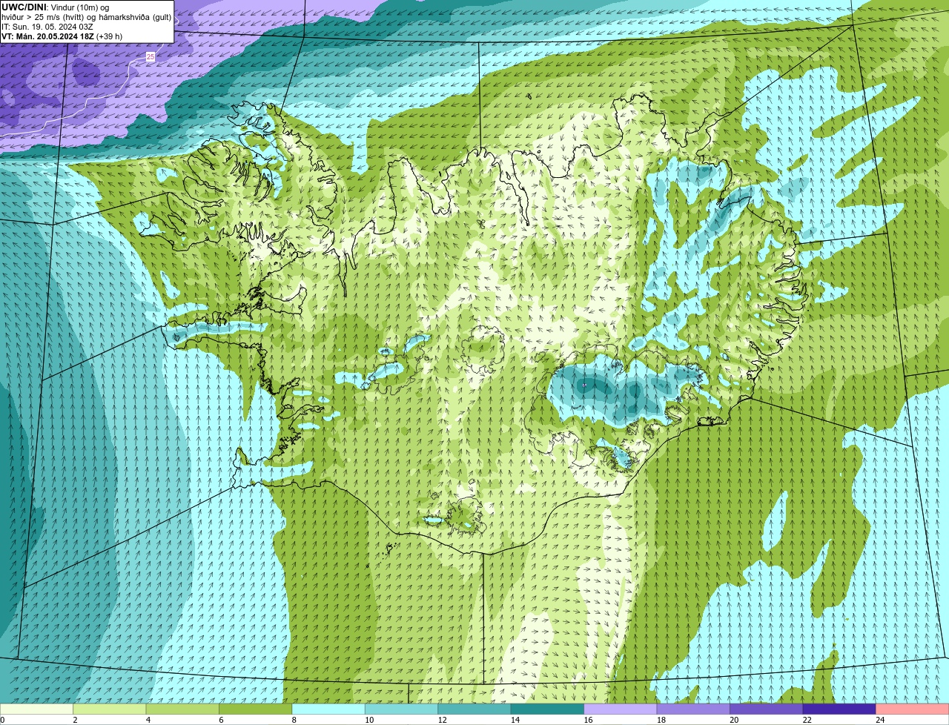The width and height of the screenshot is (949, 725).
Task: Click the "12" scale label
Action: [442, 720]
